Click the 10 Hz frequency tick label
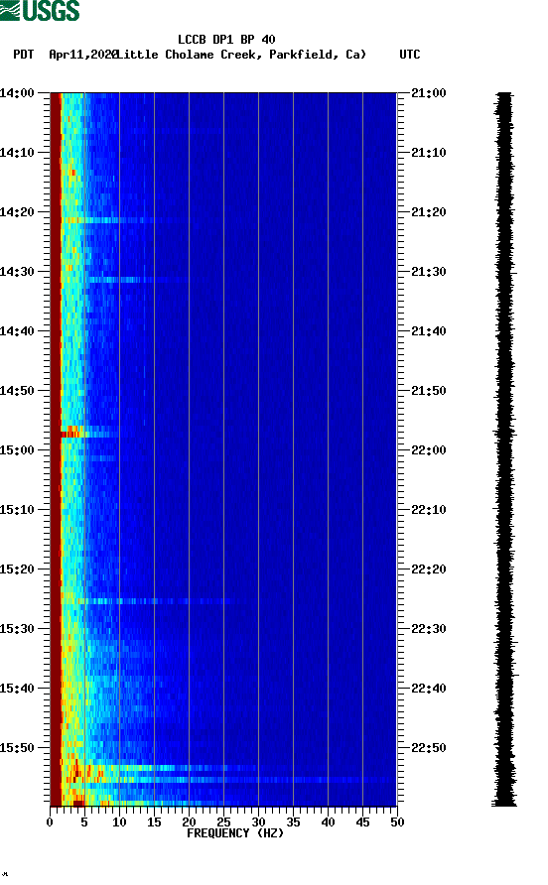The image size is (548, 885). pos(119,822)
